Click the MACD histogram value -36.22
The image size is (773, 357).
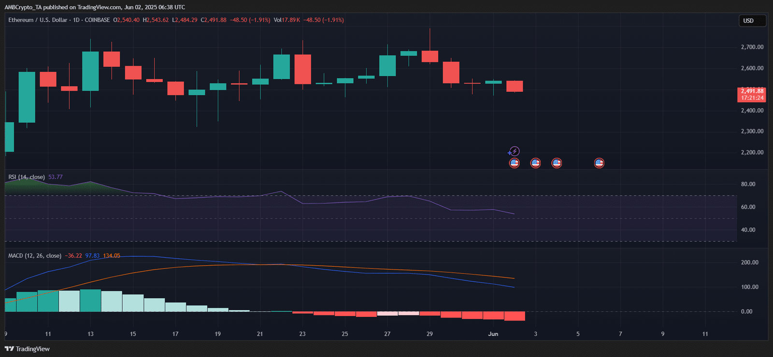click(x=73, y=256)
